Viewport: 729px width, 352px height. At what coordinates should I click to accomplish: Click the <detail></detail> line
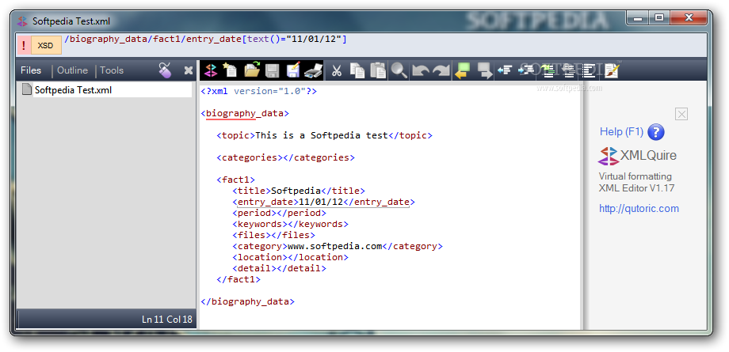point(279,268)
